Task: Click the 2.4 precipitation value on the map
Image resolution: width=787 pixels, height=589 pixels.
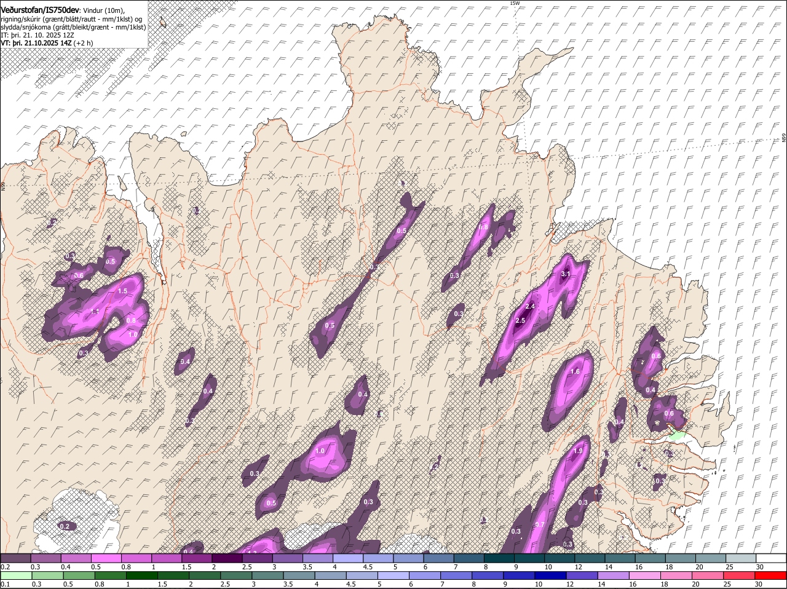Action: 530,306
